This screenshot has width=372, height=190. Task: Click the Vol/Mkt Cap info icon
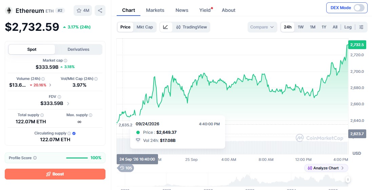(x=96, y=79)
